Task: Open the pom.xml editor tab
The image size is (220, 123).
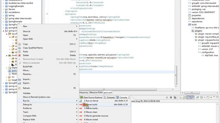Action: (x=108, y=93)
